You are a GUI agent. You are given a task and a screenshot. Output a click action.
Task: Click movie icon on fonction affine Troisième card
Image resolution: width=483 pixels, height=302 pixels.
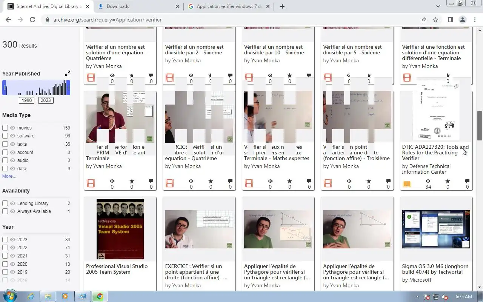pos(328,184)
